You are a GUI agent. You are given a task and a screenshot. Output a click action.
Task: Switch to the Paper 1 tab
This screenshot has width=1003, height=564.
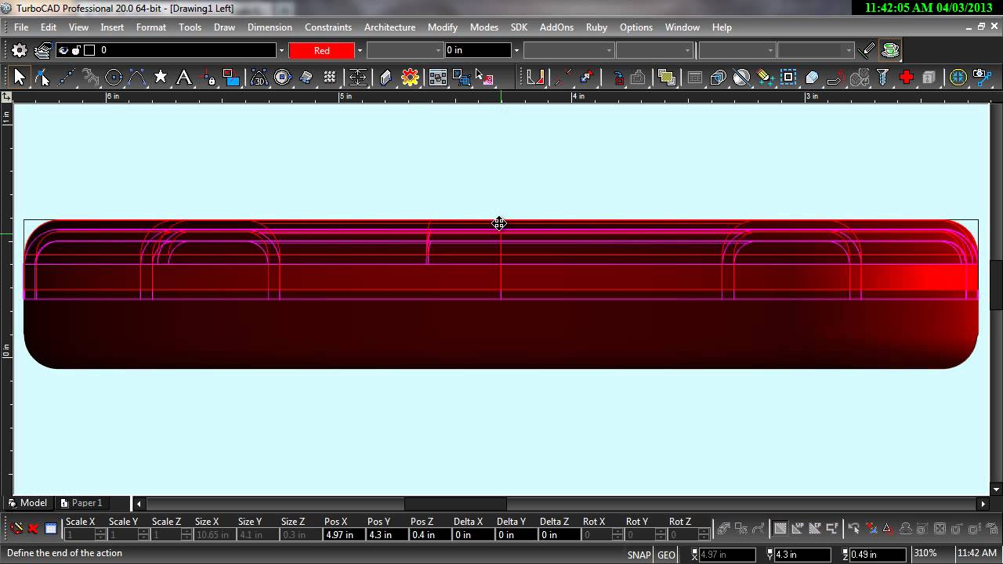[x=81, y=503]
